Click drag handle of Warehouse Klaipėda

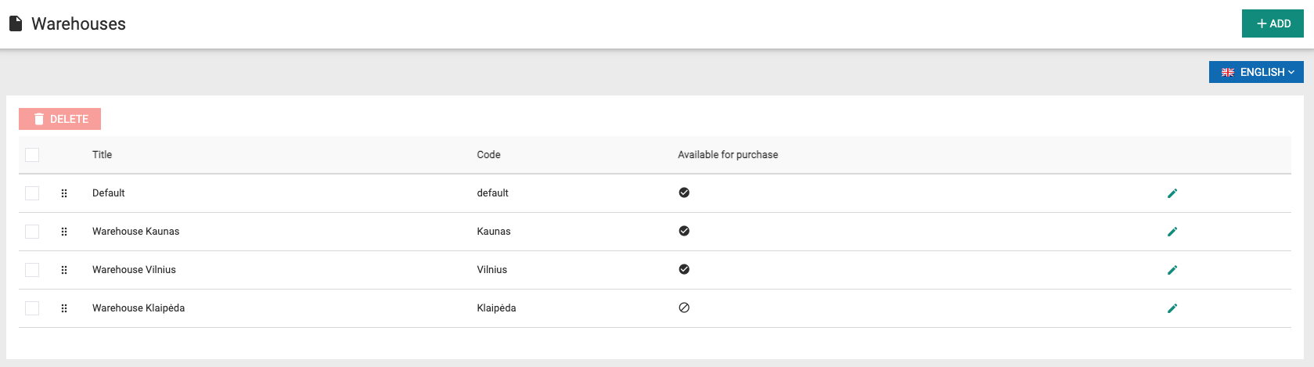coord(64,308)
